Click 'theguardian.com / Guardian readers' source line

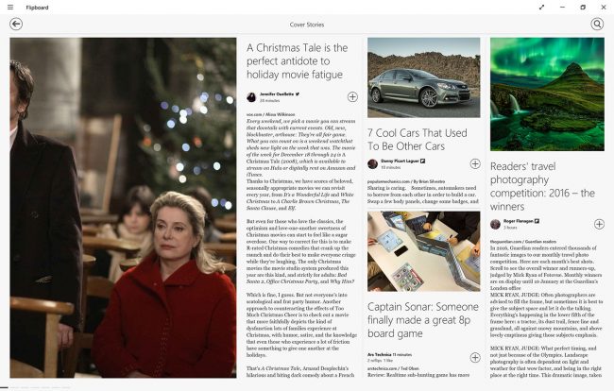(x=523, y=242)
